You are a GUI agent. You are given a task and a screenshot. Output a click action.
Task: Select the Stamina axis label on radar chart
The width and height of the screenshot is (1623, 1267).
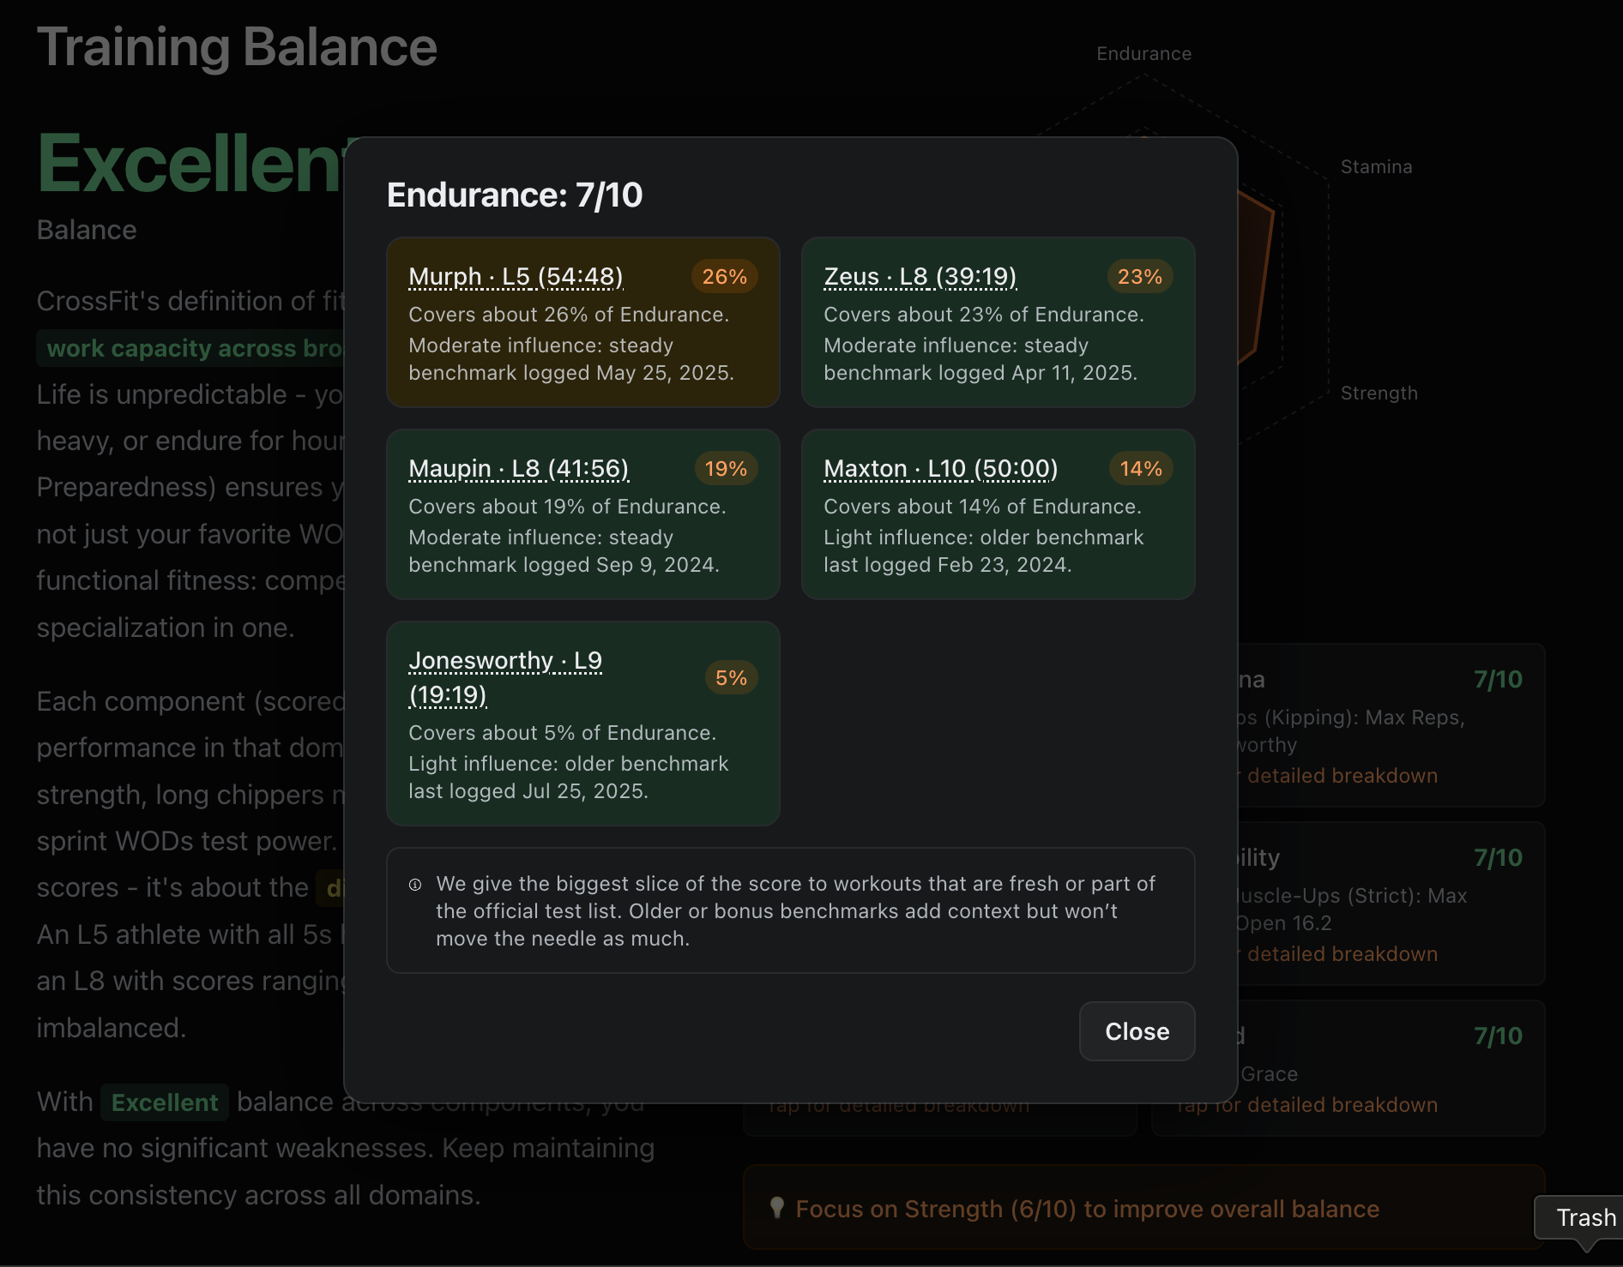[x=1376, y=167]
